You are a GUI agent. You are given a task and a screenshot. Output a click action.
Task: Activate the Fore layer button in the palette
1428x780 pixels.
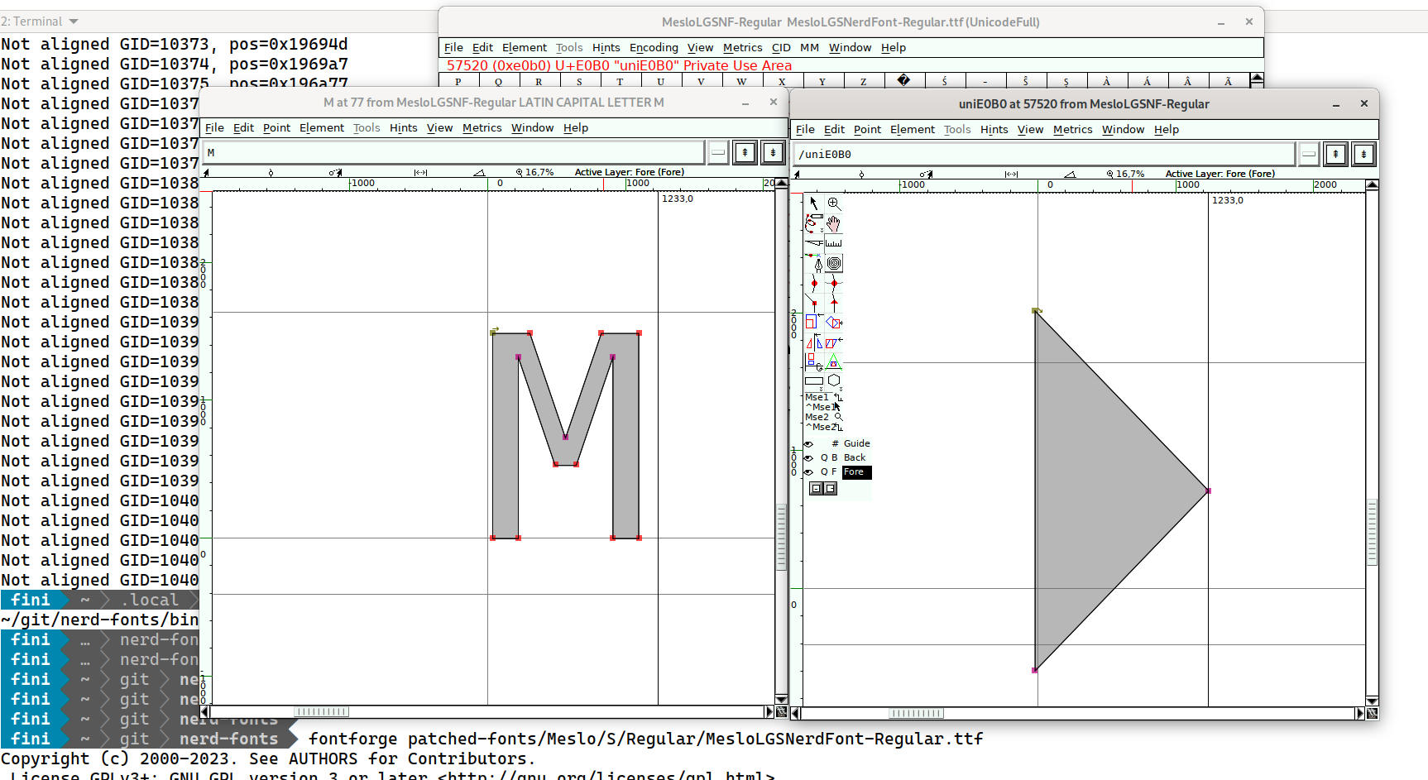pyautogui.click(x=857, y=472)
